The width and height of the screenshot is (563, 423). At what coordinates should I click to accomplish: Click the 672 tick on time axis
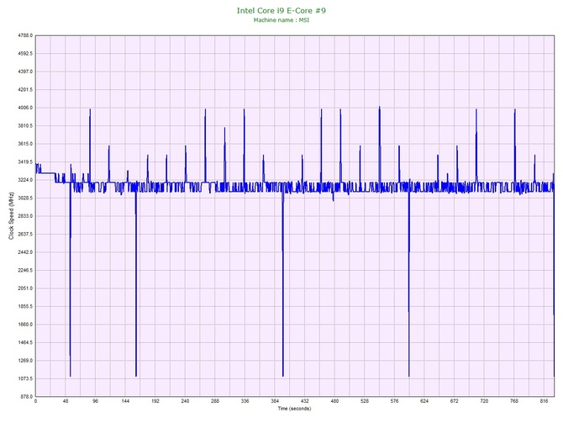click(x=455, y=401)
